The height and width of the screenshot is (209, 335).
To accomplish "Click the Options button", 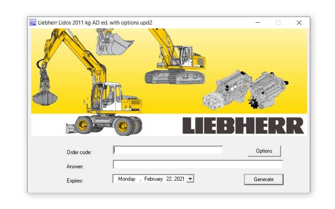I will point(264,151).
